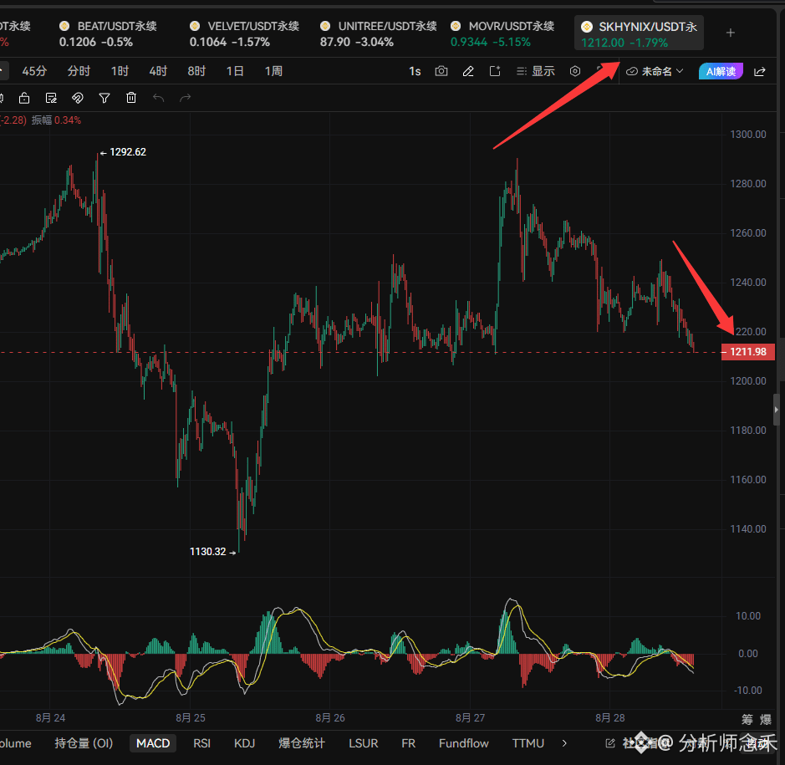Click the 8月 26 date label
The width and height of the screenshot is (785, 765).
click(x=330, y=718)
